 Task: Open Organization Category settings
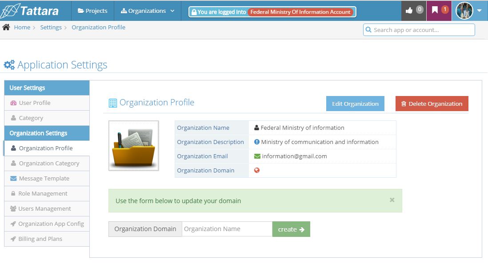(47, 164)
